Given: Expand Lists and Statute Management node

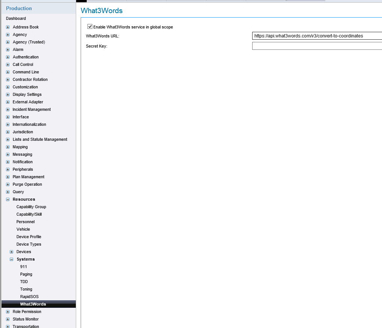Looking at the screenshot, I should pos(8,140).
